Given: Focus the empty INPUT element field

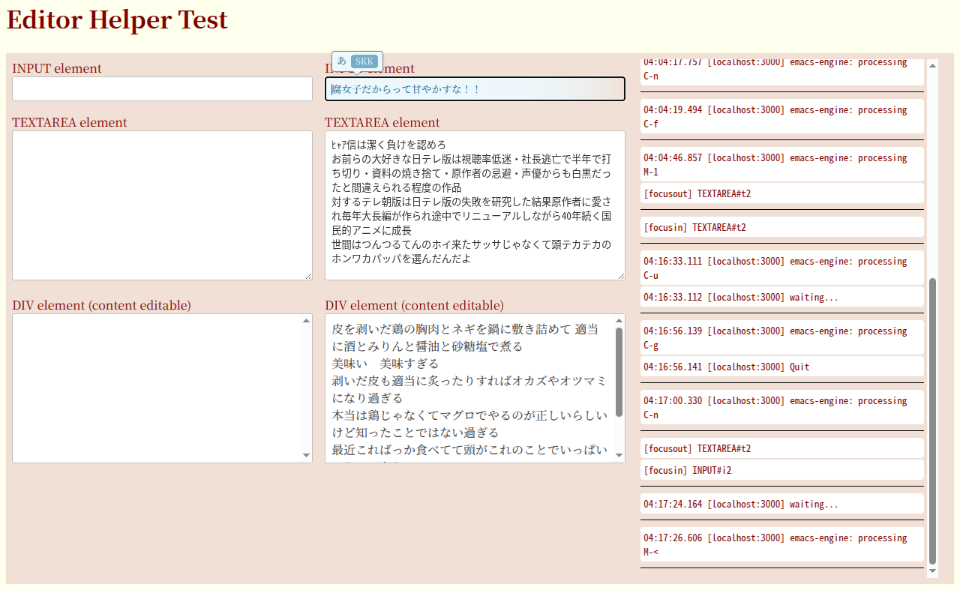Looking at the screenshot, I should pyautogui.click(x=162, y=88).
